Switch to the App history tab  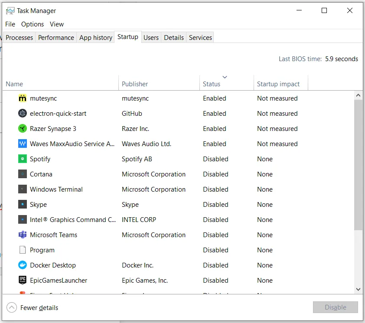96,37
